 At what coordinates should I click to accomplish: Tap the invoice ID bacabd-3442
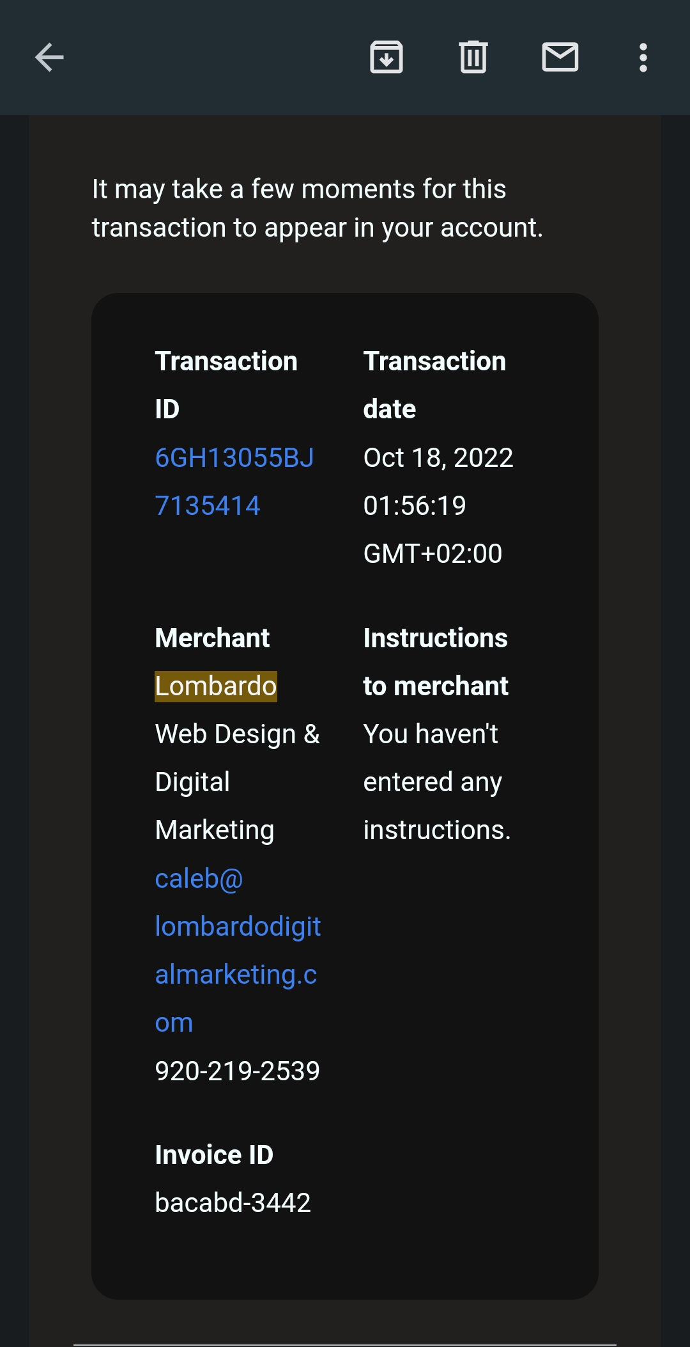pos(233,1202)
